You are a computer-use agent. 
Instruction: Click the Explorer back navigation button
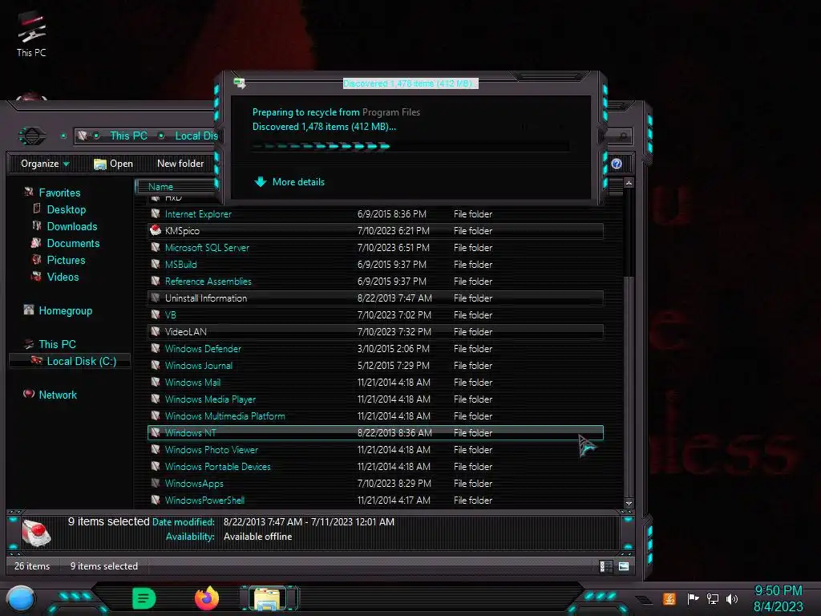[x=32, y=136]
